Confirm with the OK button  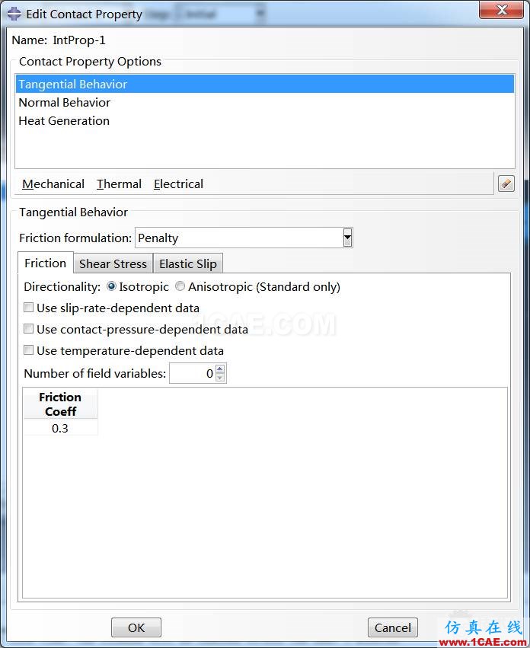[x=136, y=627]
